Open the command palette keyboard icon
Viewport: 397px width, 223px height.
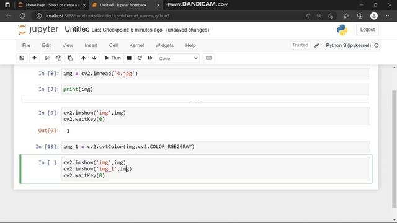208,58
